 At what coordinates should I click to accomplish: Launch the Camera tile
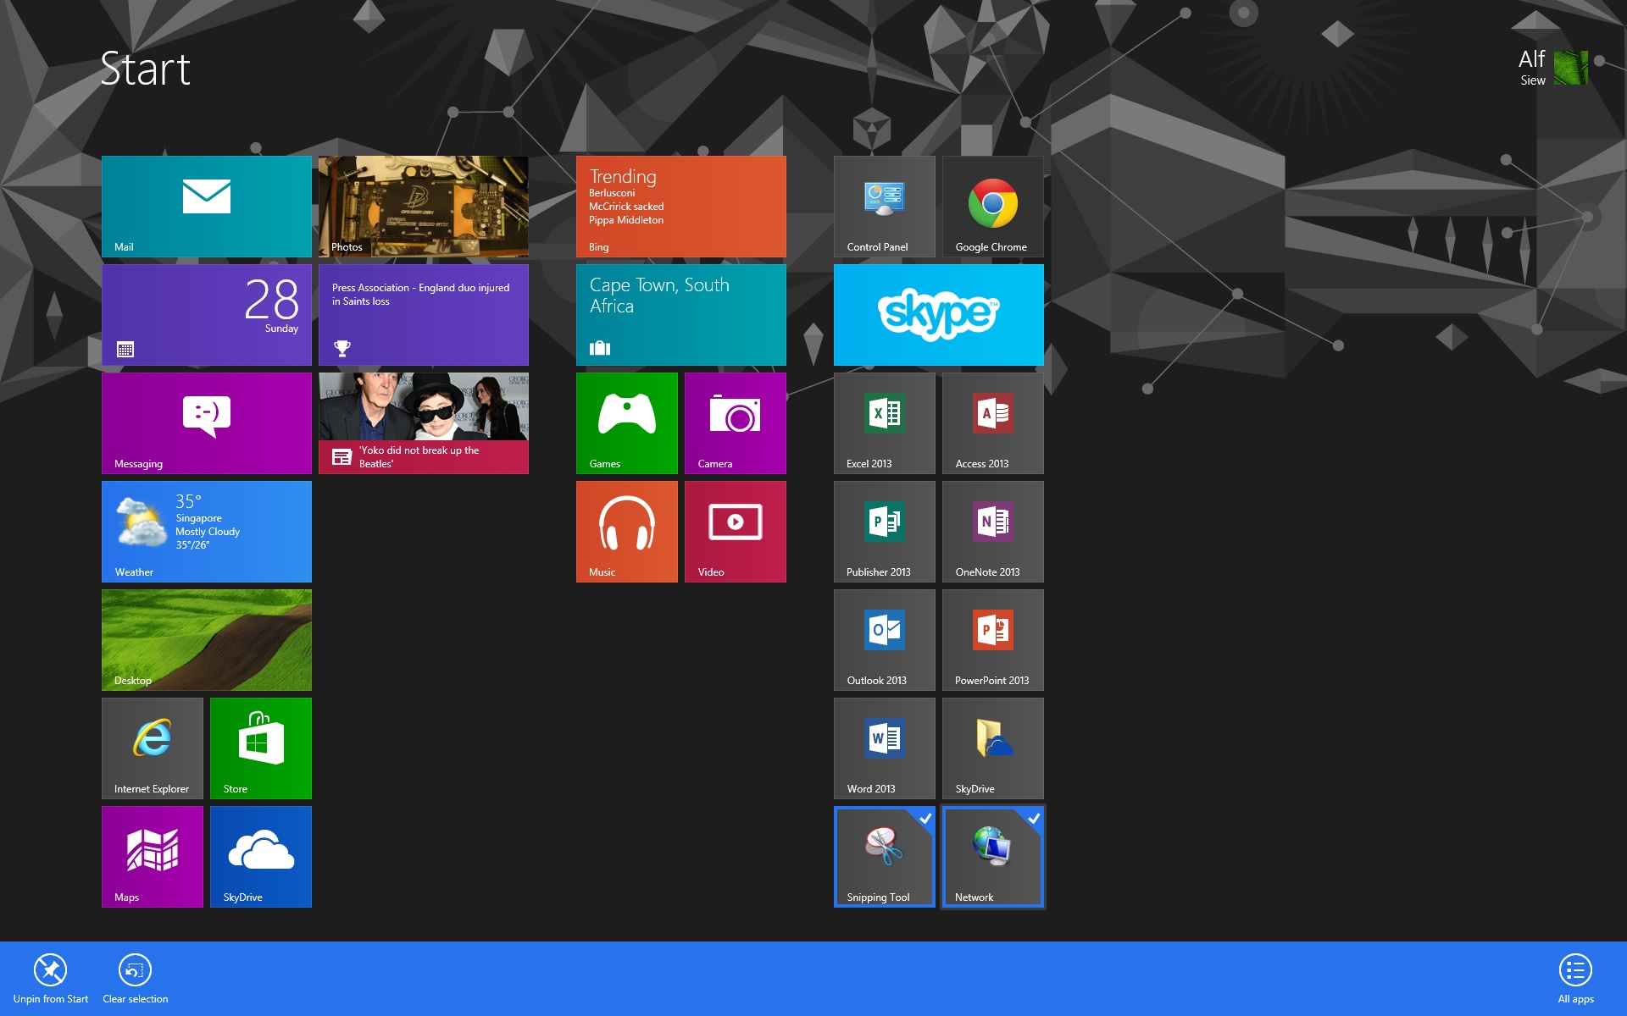click(736, 423)
